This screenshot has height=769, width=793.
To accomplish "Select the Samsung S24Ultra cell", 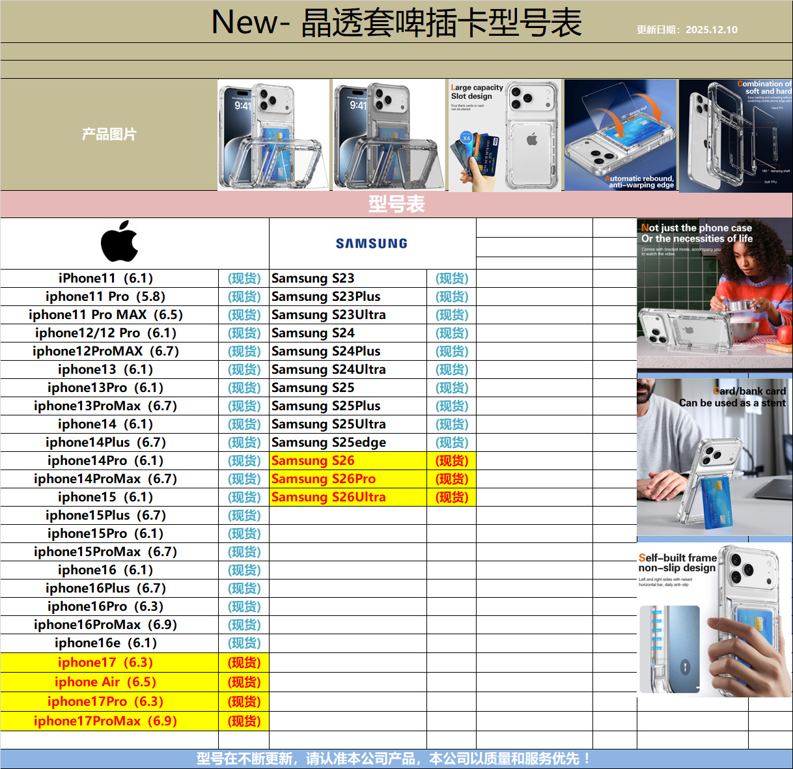I will 348,369.
